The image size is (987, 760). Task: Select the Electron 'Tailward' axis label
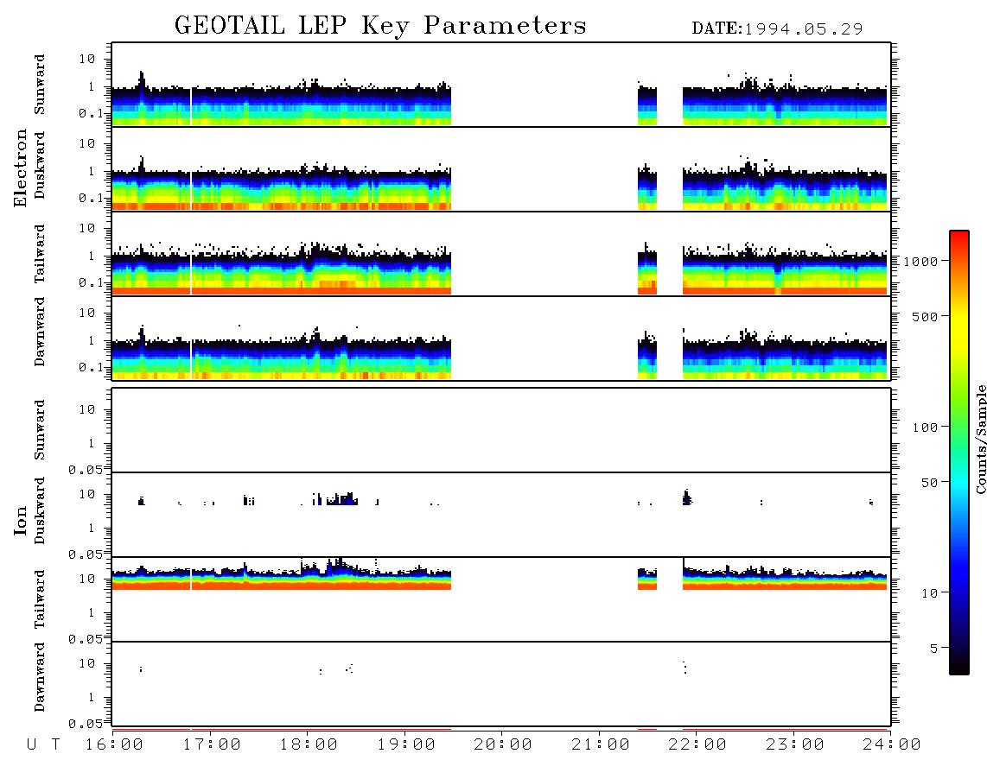40,254
